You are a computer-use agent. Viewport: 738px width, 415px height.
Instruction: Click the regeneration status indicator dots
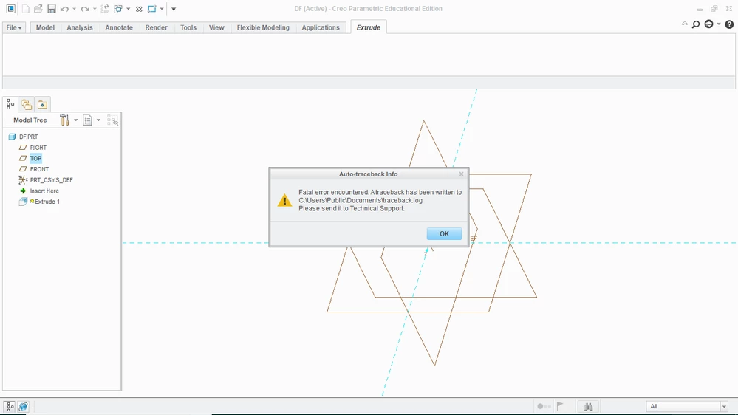coord(544,406)
